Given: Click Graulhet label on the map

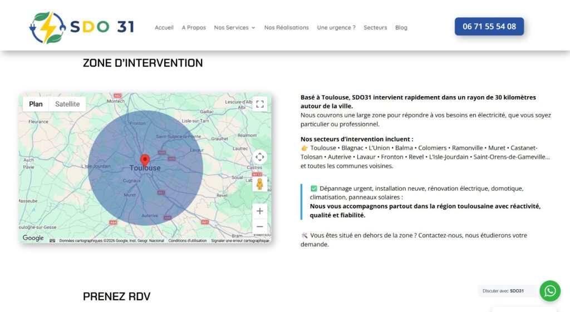Looking at the screenshot, I should click(x=219, y=138).
